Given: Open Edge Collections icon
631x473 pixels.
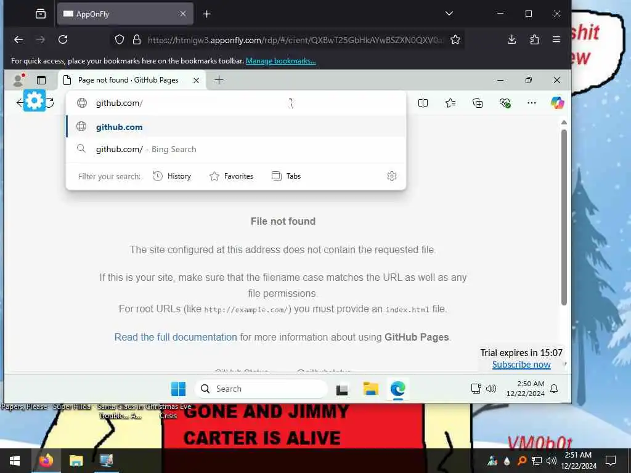Looking at the screenshot, I should [x=478, y=103].
